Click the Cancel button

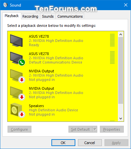tap(90, 143)
